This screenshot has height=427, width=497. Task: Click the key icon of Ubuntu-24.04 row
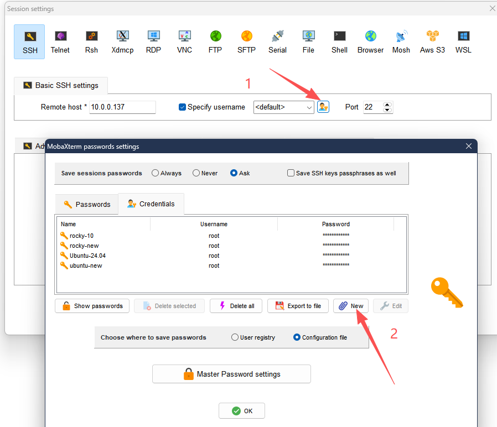coord(64,256)
